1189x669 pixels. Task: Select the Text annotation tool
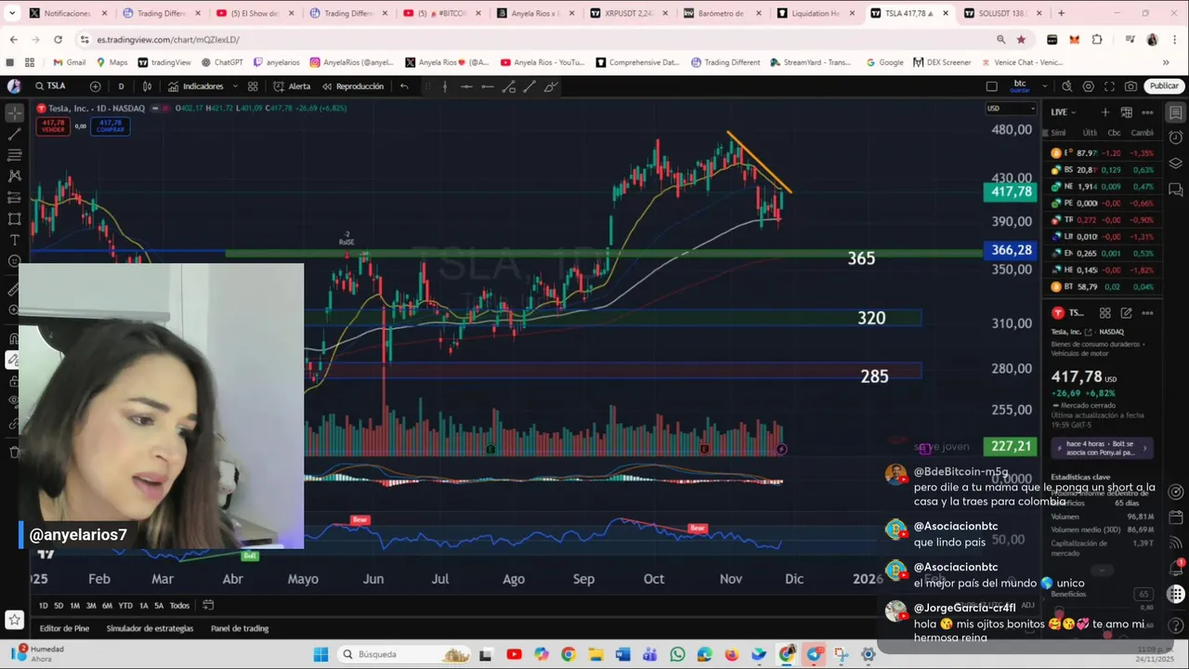point(14,240)
